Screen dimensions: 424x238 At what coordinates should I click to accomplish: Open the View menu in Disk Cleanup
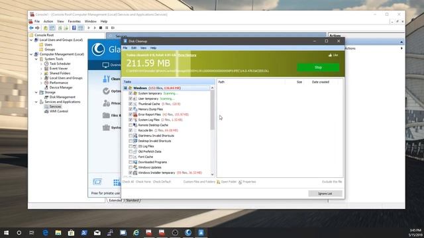pyautogui.click(x=143, y=48)
